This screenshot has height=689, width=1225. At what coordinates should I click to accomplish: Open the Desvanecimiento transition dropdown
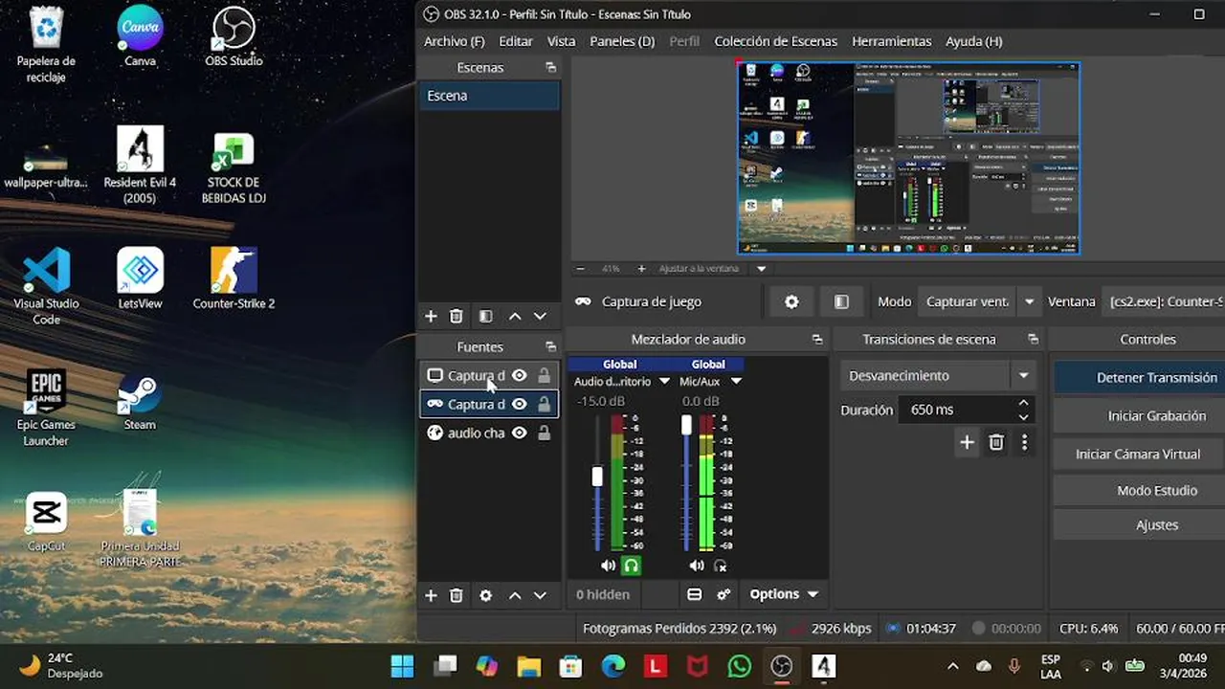click(x=1023, y=375)
